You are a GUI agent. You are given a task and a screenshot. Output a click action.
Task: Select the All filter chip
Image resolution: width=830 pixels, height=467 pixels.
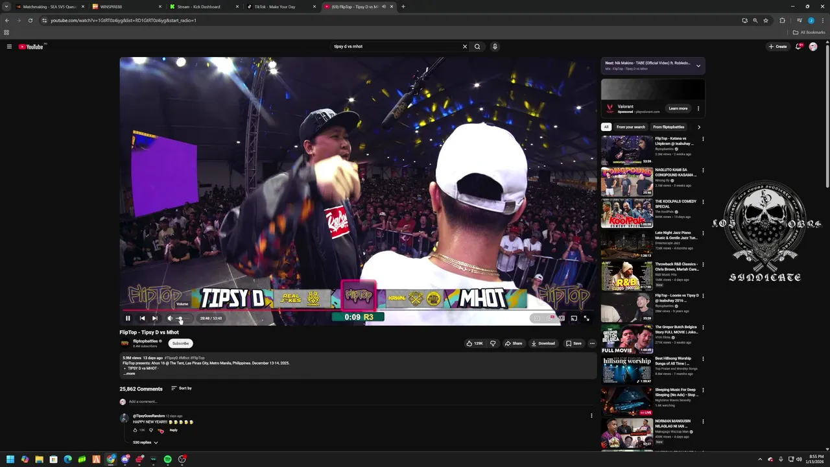(x=606, y=127)
